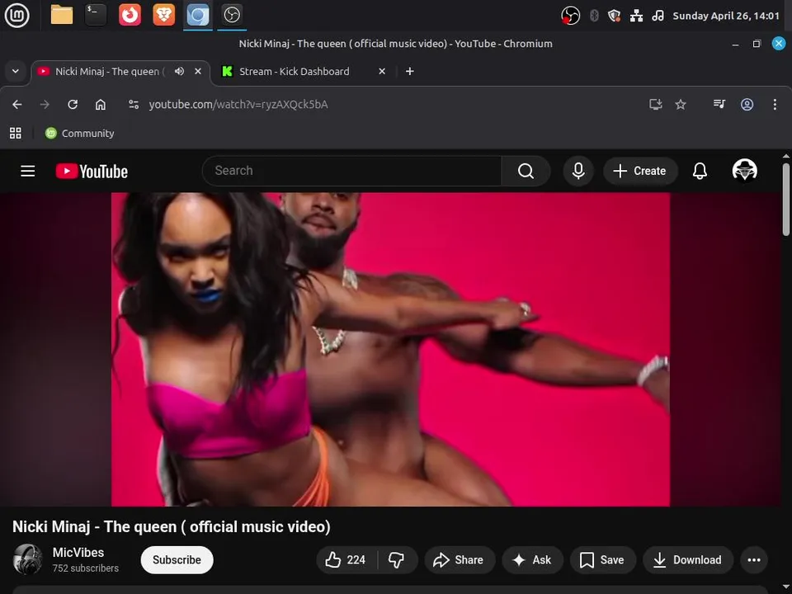Switch to Stream - Kick Dashboard tab
Viewport: 792px width, 594px height.
pos(293,72)
